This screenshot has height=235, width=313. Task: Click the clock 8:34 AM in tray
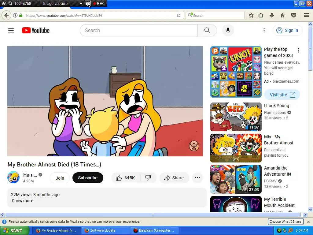[302, 230]
